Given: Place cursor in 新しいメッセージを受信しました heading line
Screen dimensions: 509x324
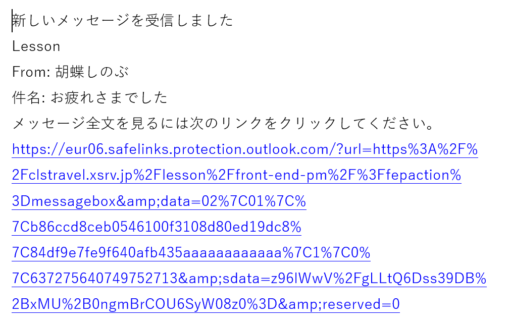Looking at the screenshot, I should point(123,21).
